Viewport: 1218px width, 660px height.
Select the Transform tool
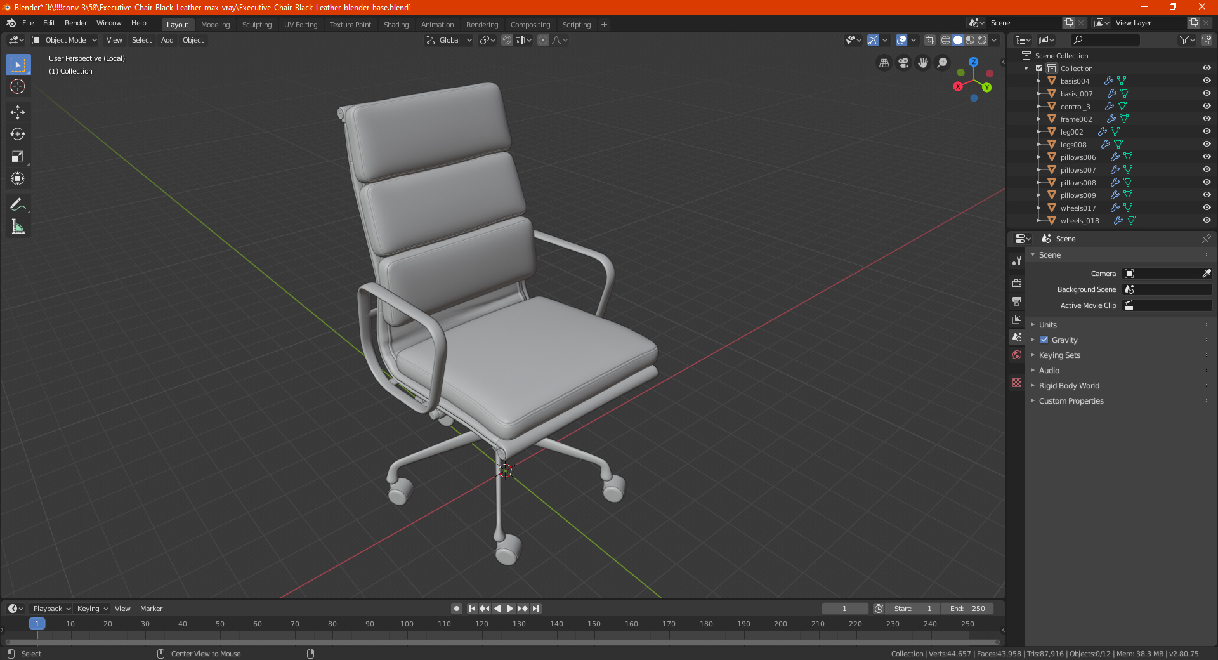[x=18, y=179]
